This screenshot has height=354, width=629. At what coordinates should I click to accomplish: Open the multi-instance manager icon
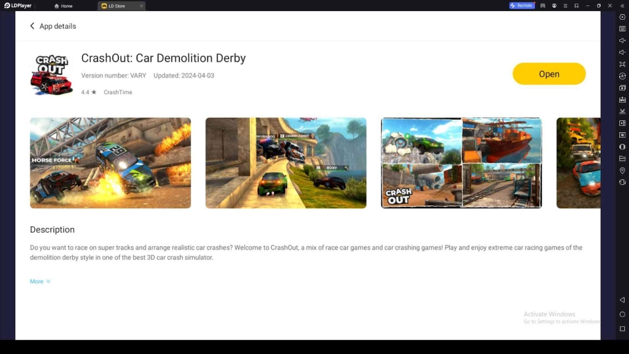pos(622,88)
